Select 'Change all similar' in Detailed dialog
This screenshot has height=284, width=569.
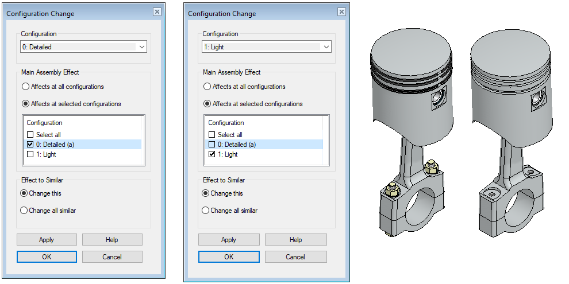(x=24, y=211)
